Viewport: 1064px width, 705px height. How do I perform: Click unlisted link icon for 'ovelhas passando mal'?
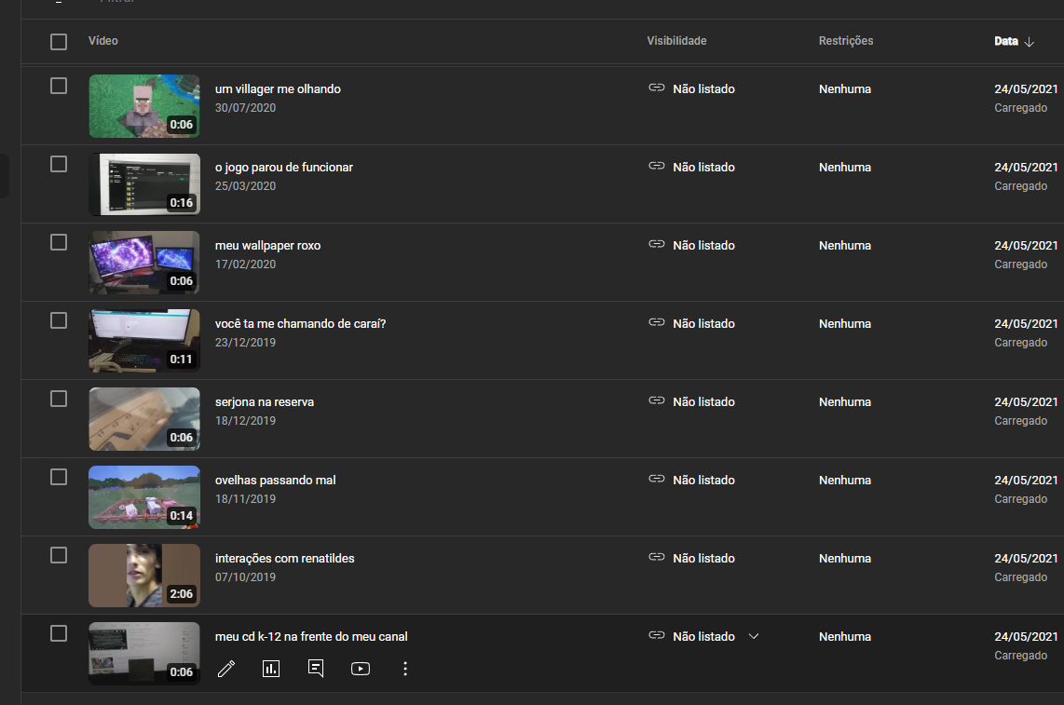coord(656,479)
